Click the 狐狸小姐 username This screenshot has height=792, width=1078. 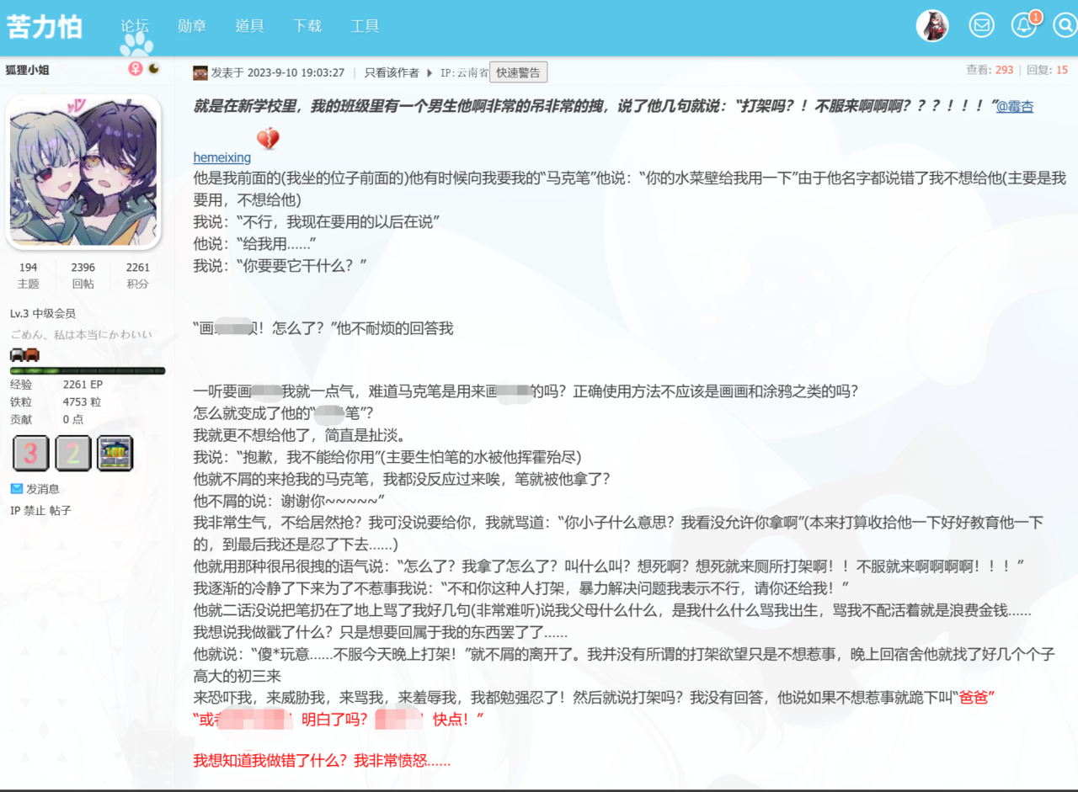tap(28, 69)
